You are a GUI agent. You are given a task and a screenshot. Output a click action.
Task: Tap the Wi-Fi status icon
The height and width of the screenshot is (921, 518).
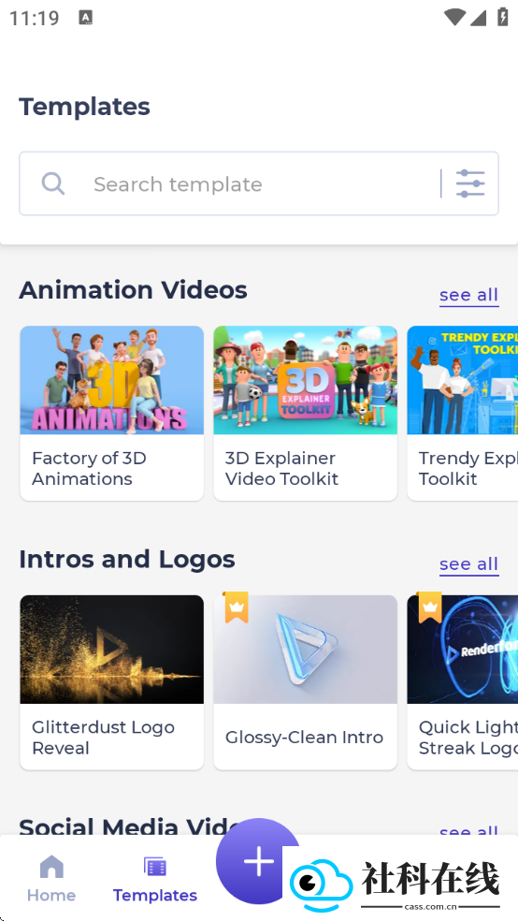[454, 17]
